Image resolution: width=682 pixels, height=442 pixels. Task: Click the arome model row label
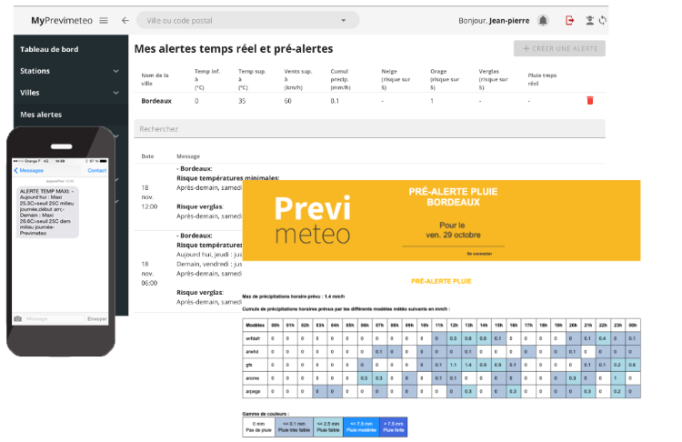pos(252,378)
